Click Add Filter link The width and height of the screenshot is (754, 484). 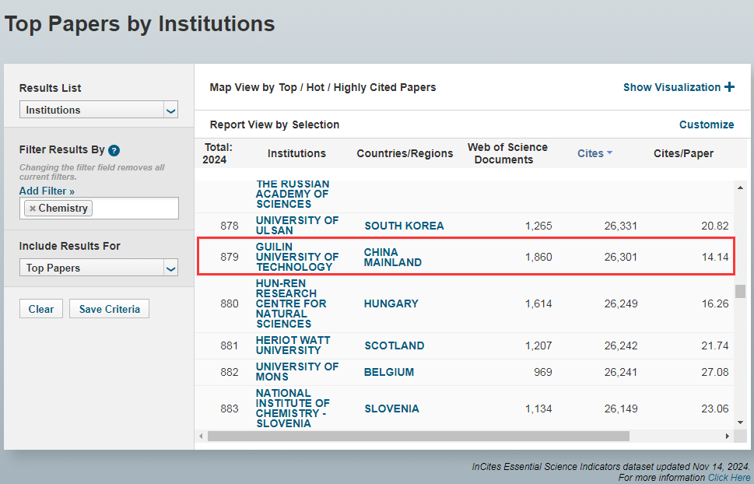pyautogui.click(x=47, y=191)
